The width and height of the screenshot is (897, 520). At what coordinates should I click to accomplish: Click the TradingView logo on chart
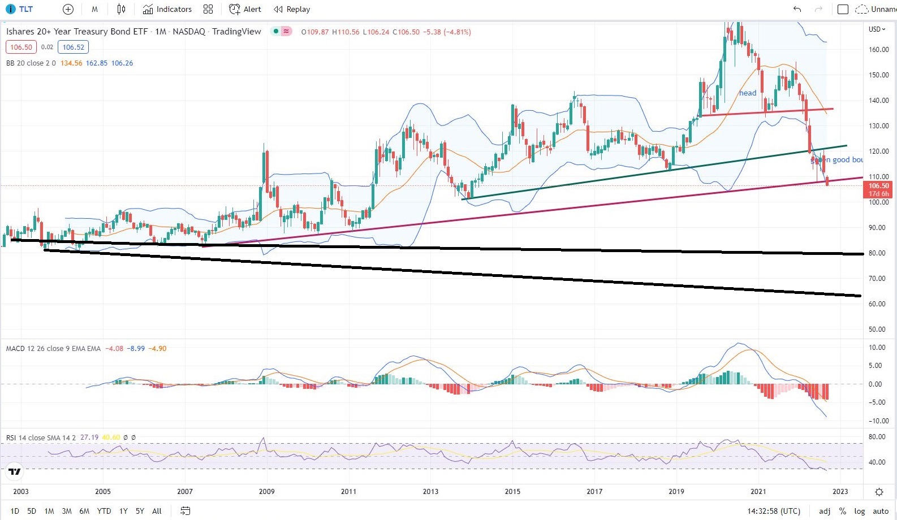15,471
